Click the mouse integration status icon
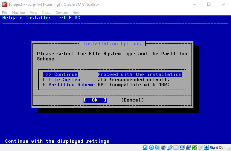Viewport: 231px width, 151px height. pos(200,147)
